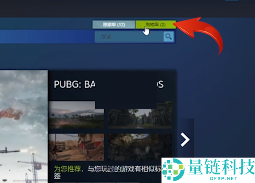Click the dark header bar at top
The width and height of the screenshot is (255, 183).
[127, 8]
